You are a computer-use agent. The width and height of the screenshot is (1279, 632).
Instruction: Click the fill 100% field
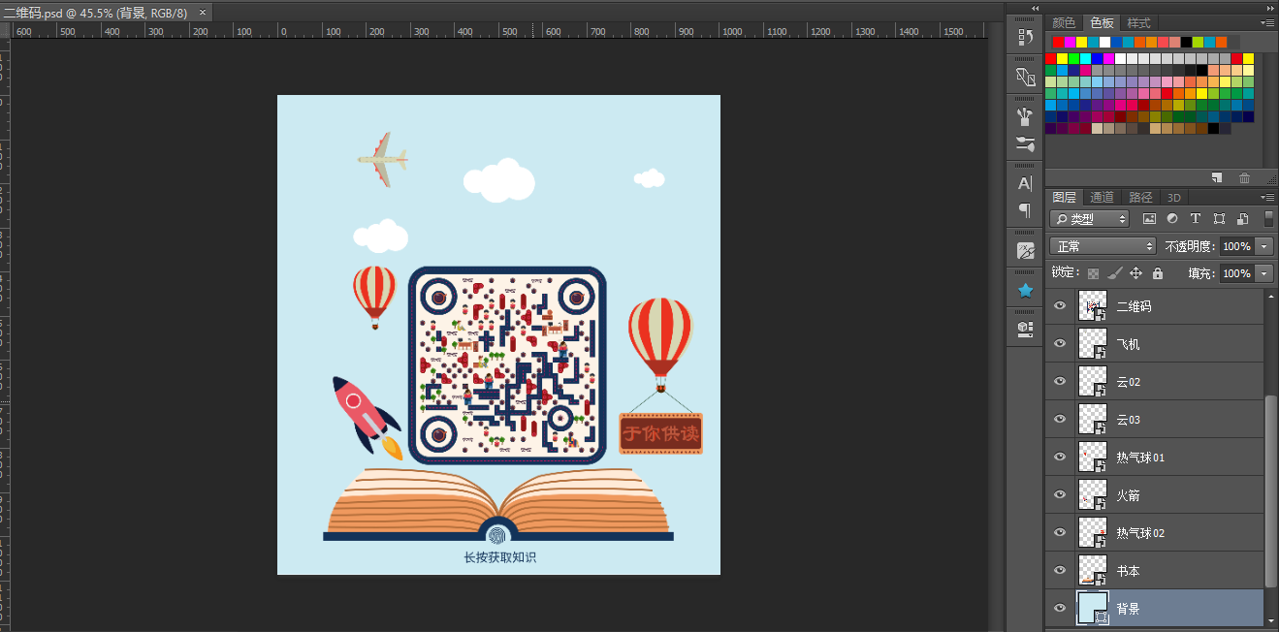coord(1236,274)
